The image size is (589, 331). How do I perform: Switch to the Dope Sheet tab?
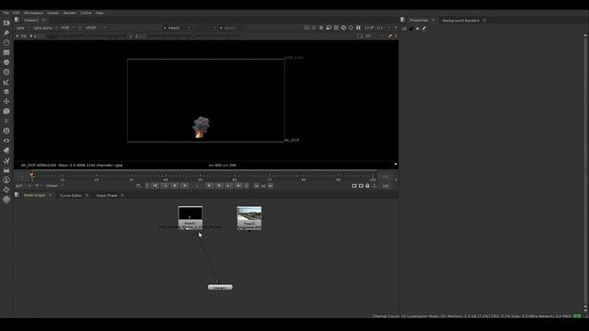click(107, 196)
